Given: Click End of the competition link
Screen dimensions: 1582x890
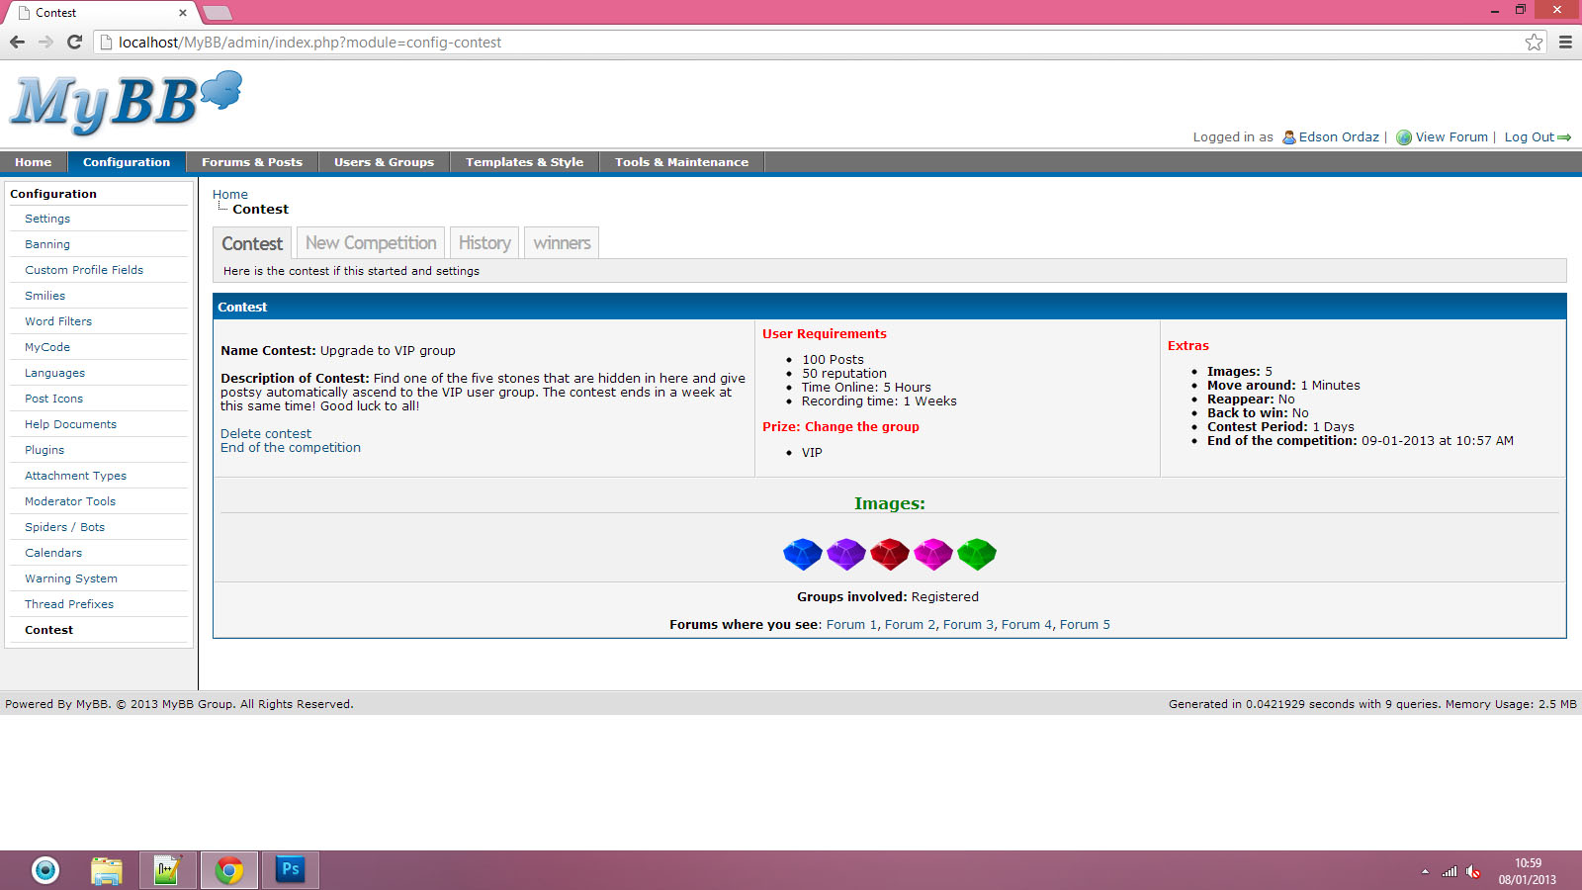Looking at the screenshot, I should click(290, 448).
